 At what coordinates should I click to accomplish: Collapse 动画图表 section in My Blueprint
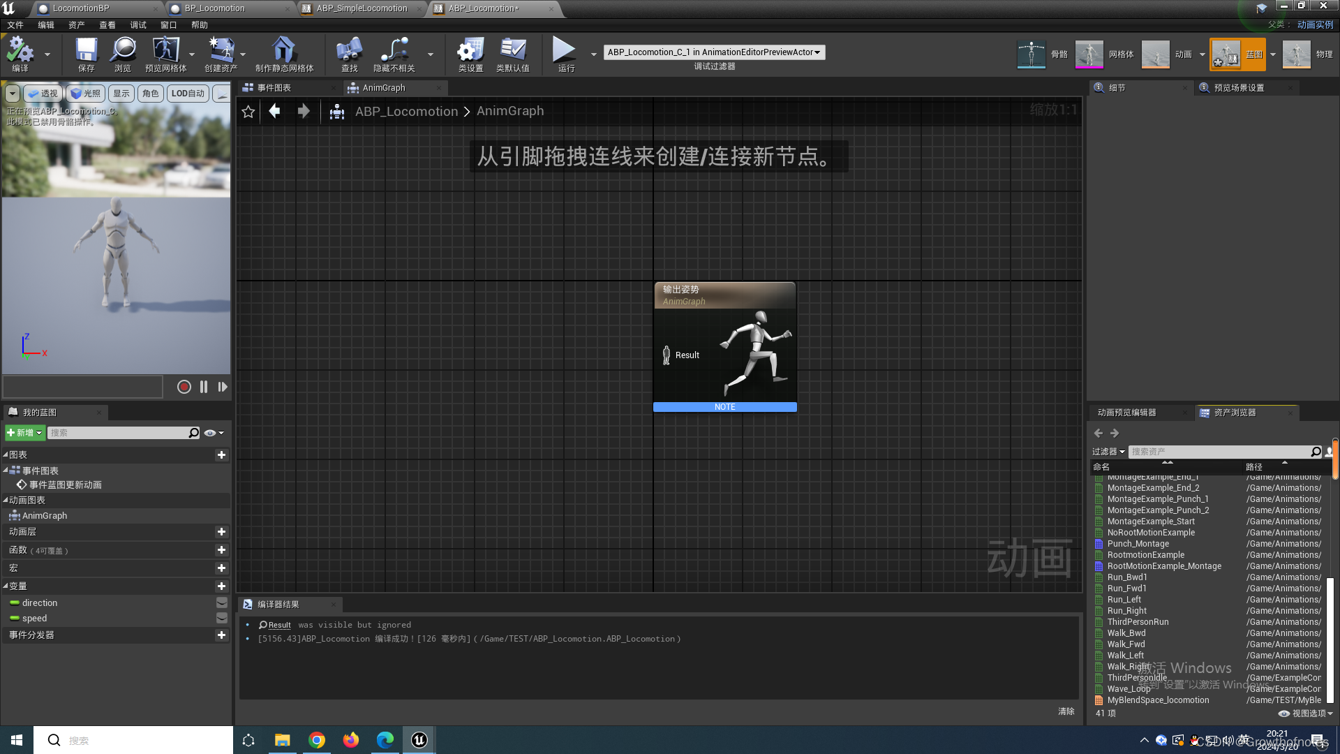pyautogui.click(x=6, y=500)
